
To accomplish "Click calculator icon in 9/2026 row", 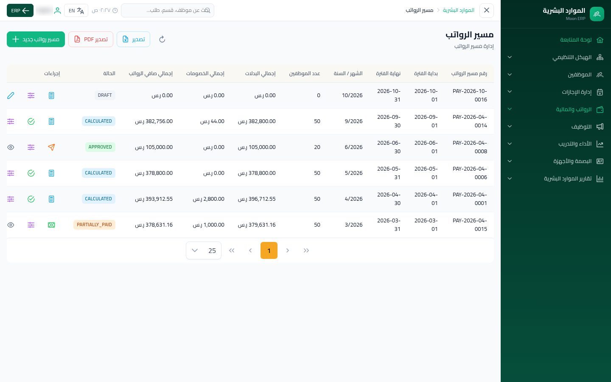I will coord(51,121).
